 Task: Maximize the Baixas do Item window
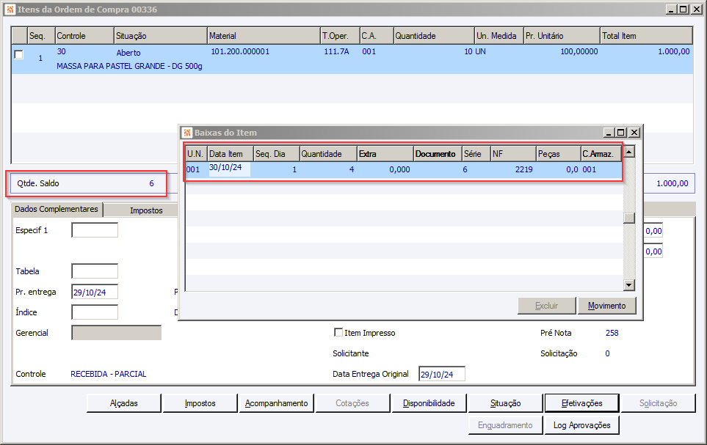pos(621,133)
